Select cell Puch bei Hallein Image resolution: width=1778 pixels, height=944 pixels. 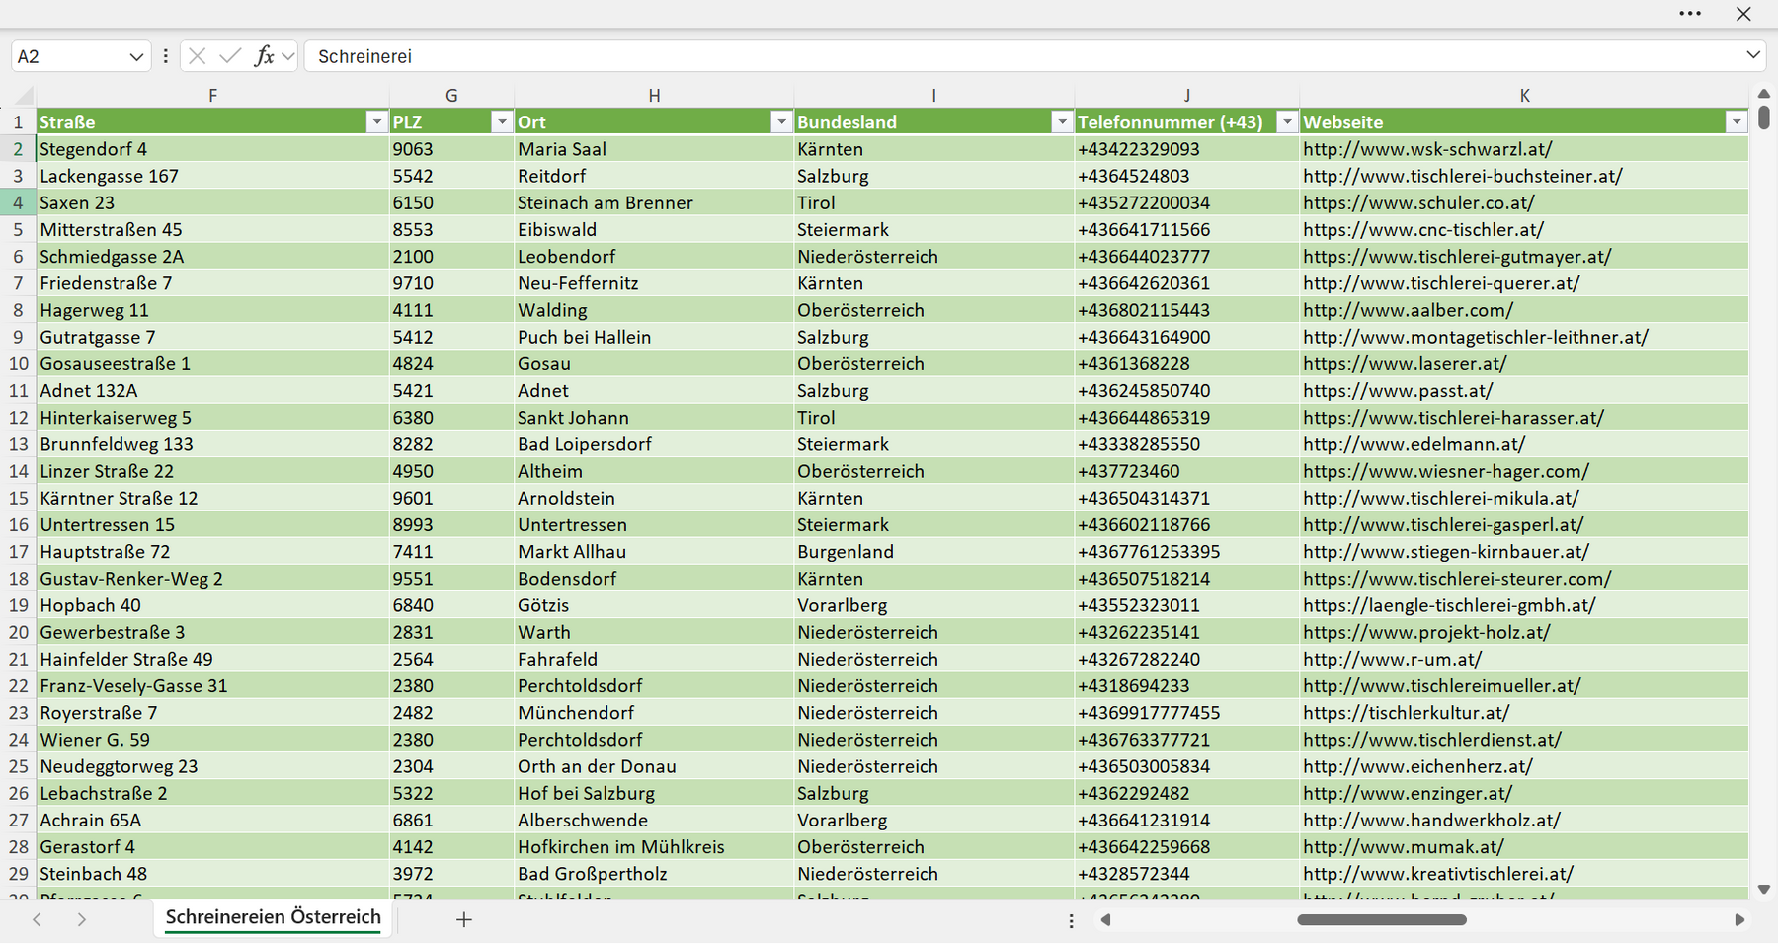(x=654, y=337)
